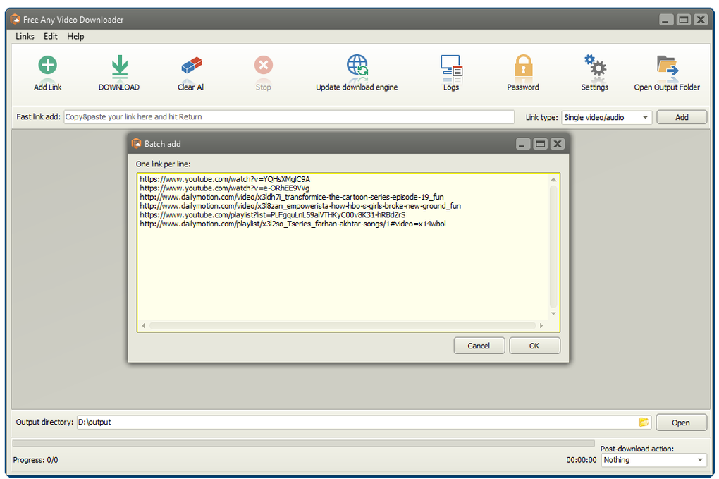Click the scroll up arrow in link list
719x479 pixels.
click(x=553, y=179)
